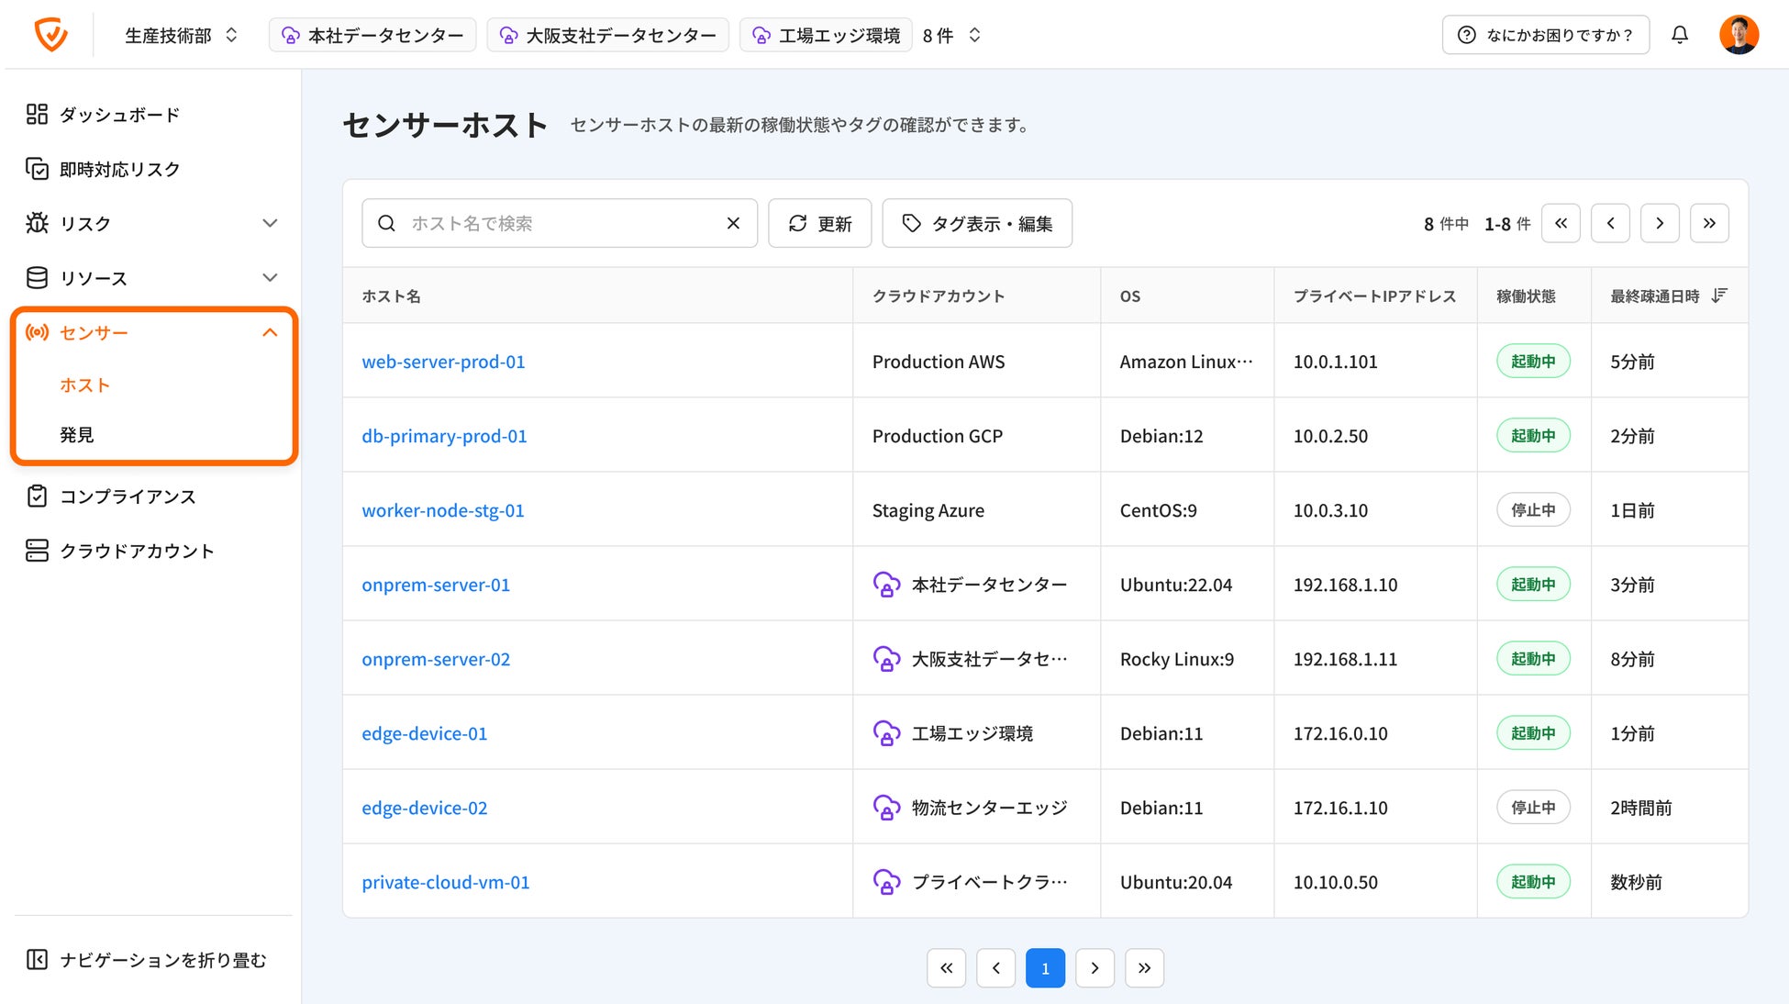The image size is (1789, 1004).
Task: Click the タグ表示・編集 button
Action: (977, 223)
